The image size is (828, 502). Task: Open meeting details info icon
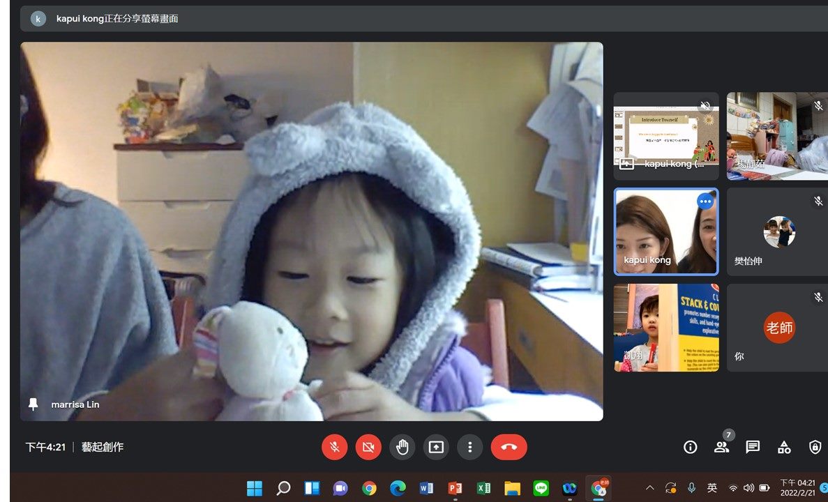pos(690,447)
